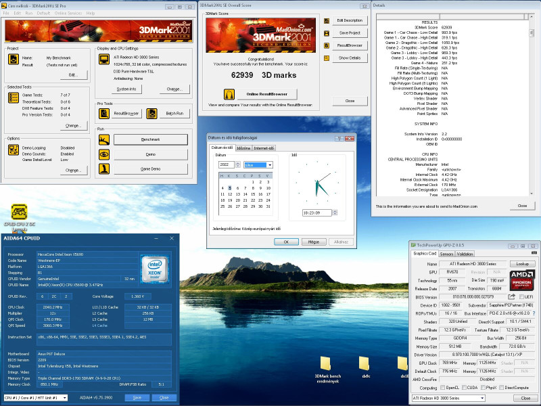The width and height of the screenshot is (541, 406).
Task: Click the Benchmark run icon
Action: tap(104, 139)
